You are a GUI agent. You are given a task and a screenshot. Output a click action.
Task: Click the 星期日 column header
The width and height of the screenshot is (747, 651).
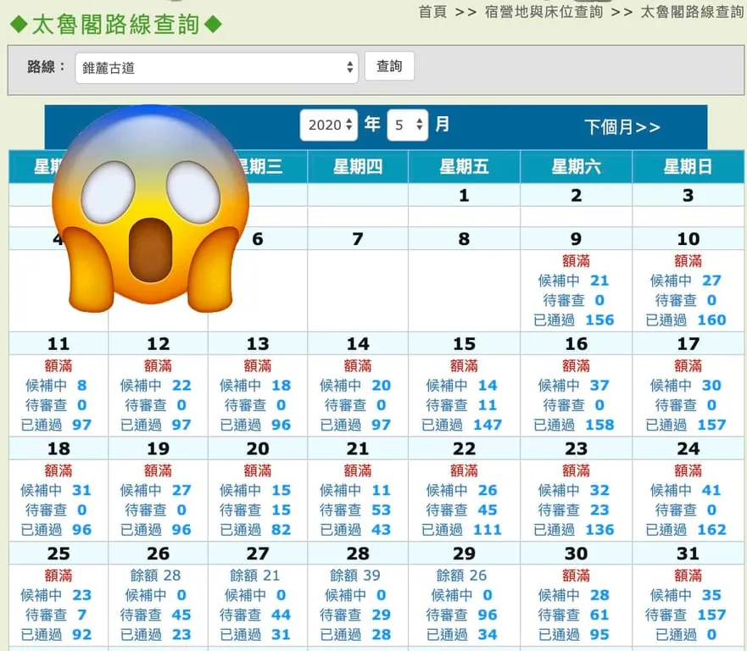688,167
